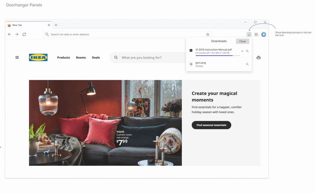Image resolution: width=315 pixels, height=194 pixels.
Task: Click Find seasonal essentials button
Action: (x=211, y=125)
